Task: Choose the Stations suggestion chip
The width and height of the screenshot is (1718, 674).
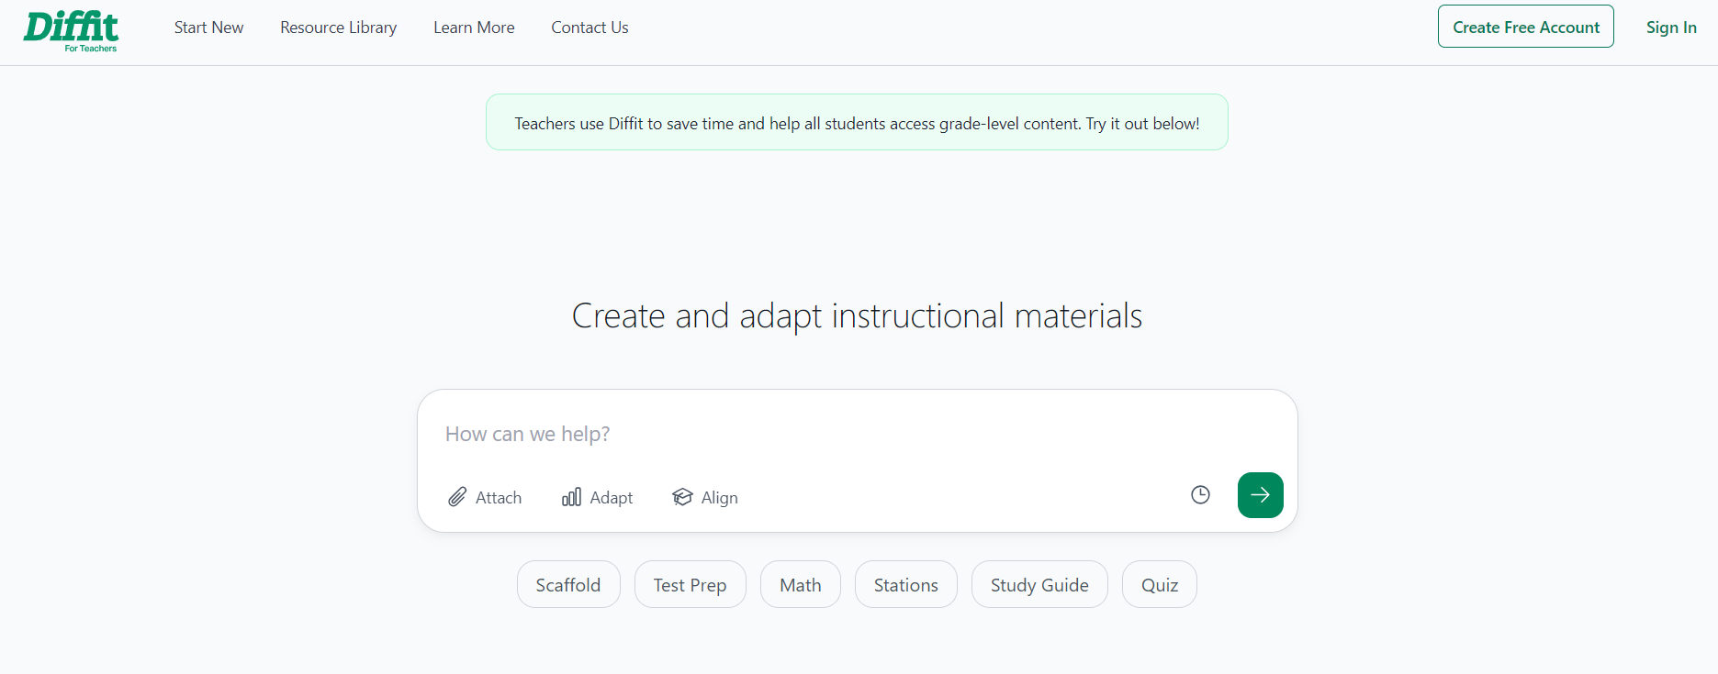Action: 906,584
